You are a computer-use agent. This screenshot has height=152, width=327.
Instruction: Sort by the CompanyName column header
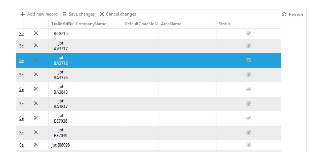click(91, 24)
